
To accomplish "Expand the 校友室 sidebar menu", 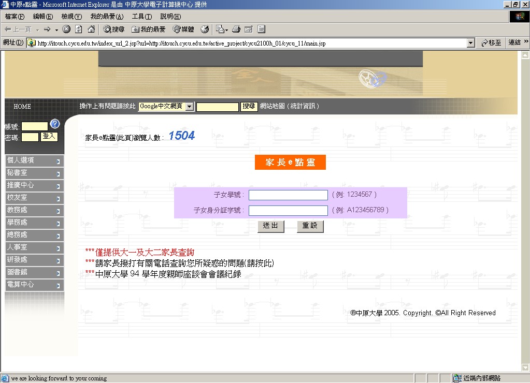I will 34,198.
